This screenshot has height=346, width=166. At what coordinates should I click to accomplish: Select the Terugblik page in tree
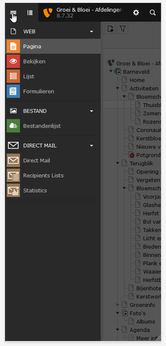click(141, 164)
